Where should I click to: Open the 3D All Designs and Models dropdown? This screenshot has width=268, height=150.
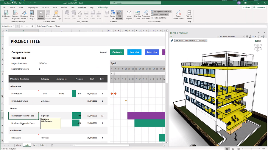(x=231, y=36)
